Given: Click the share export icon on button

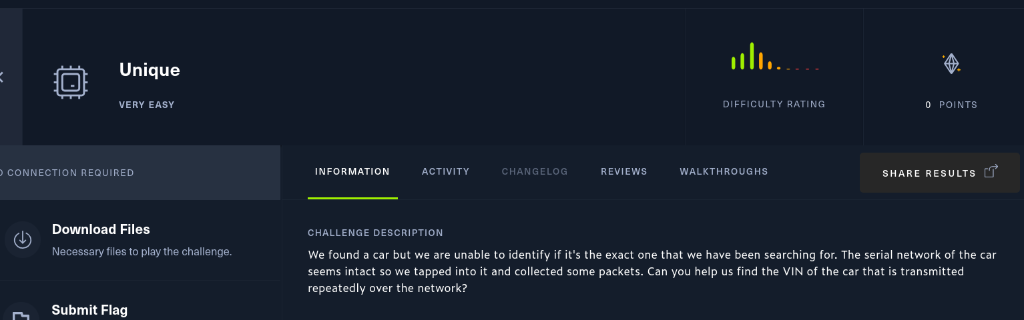Looking at the screenshot, I should (x=991, y=171).
